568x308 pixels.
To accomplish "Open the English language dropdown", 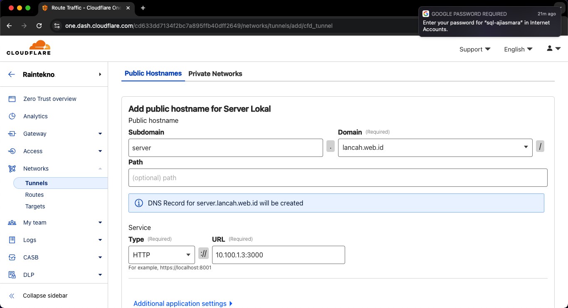I will point(518,49).
